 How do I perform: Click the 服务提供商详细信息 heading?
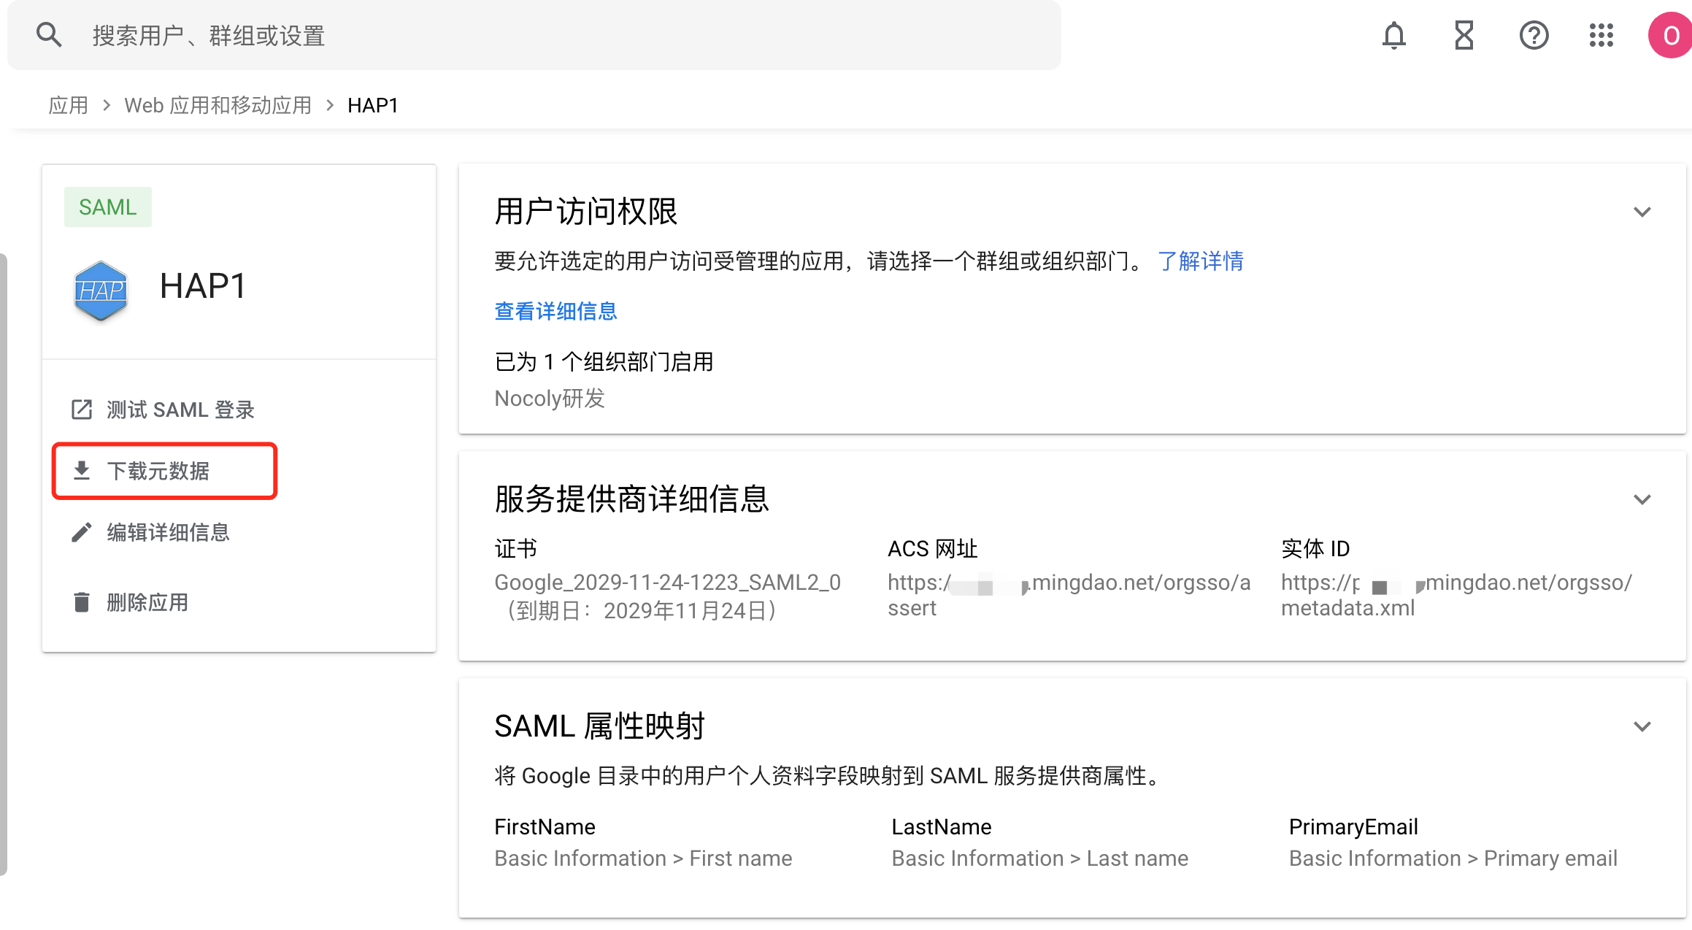[x=632, y=499]
